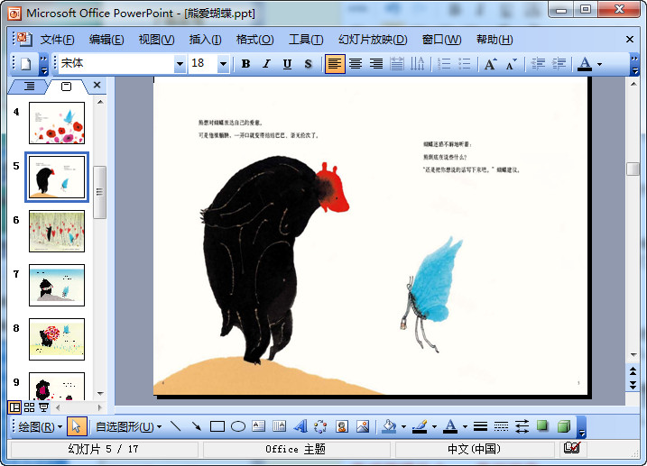Expand formatting toolbar options at right
Image resolution: width=647 pixels, height=466 pixels.
635,64
